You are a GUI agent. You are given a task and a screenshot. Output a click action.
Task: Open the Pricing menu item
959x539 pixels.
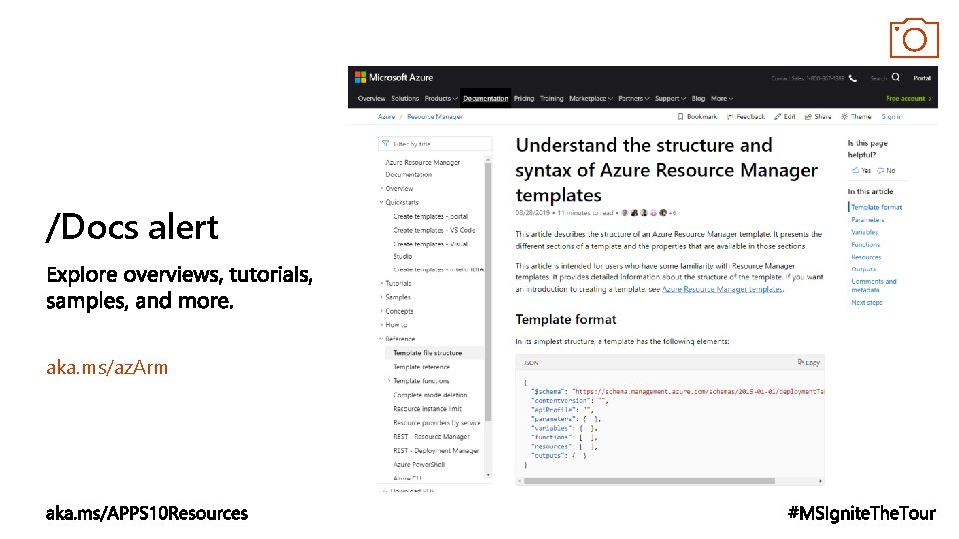point(524,99)
